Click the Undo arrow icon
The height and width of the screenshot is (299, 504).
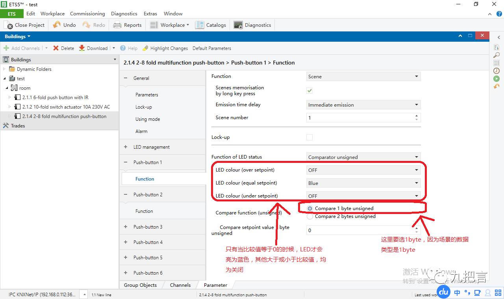pos(57,25)
